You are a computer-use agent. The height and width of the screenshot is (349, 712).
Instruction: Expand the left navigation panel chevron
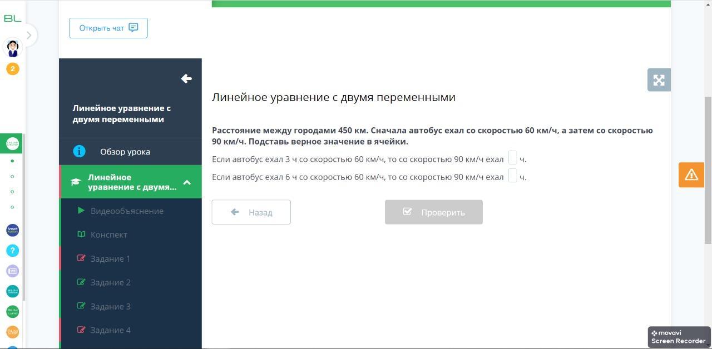(29, 36)
